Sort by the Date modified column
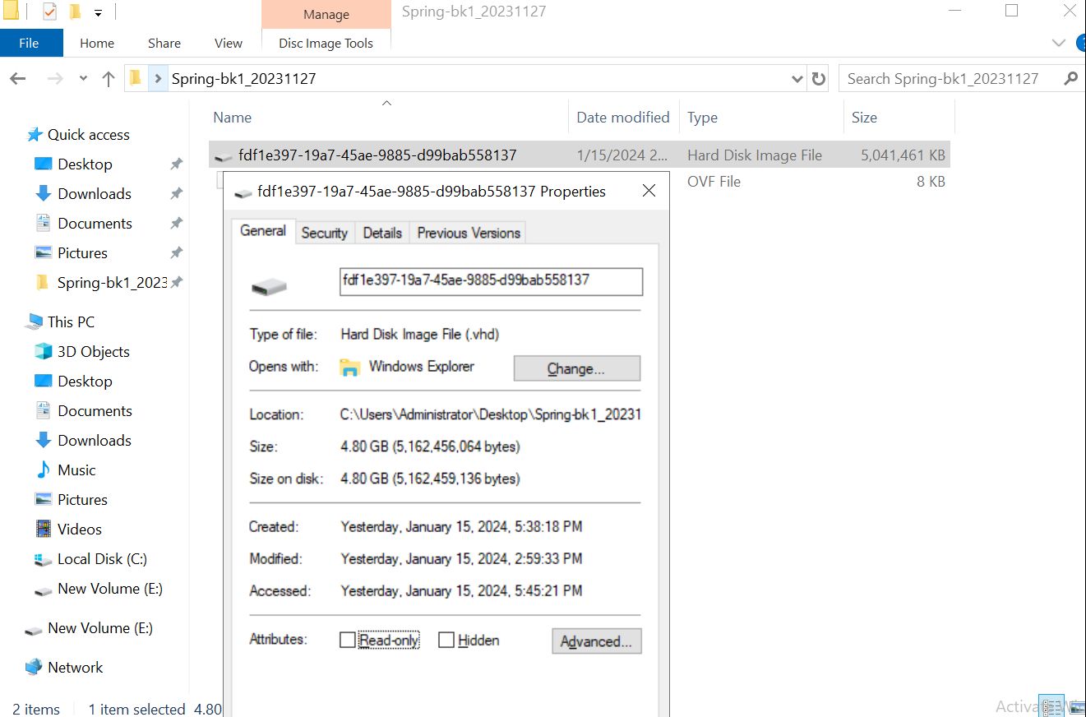Viewport: 1086px width, 717px height. tap(623, 118)
